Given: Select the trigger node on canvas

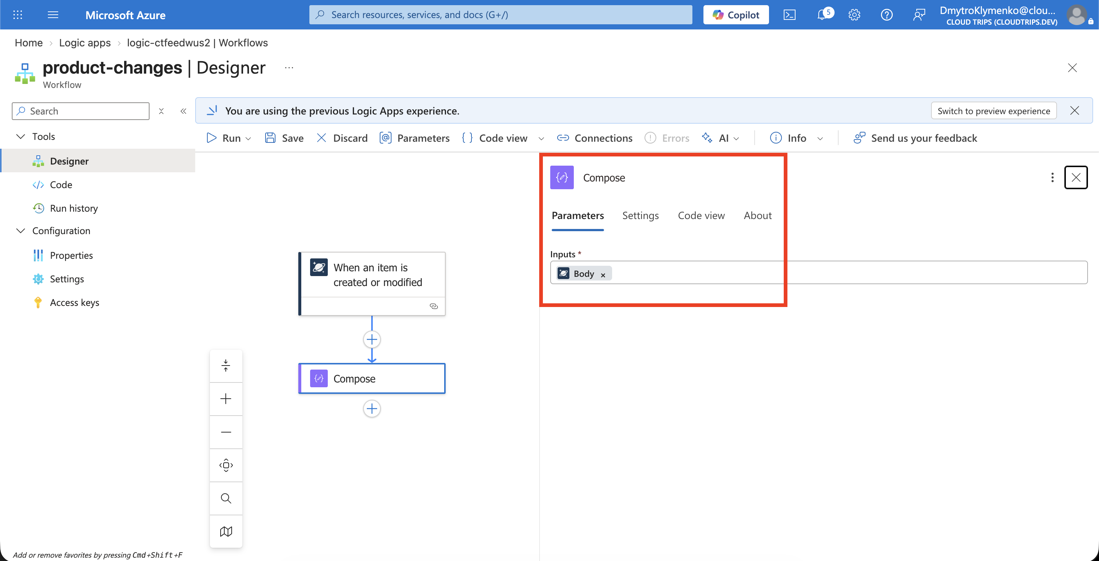Looking at the screenshot, I should [372, 283].
